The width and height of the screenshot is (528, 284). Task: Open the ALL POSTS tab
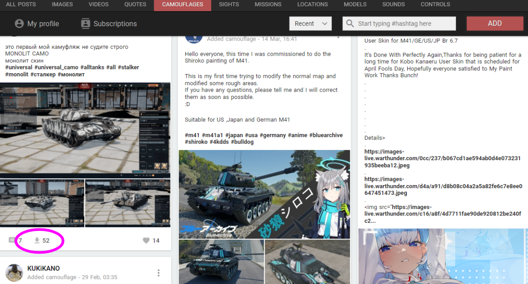[x=21, y=5]
